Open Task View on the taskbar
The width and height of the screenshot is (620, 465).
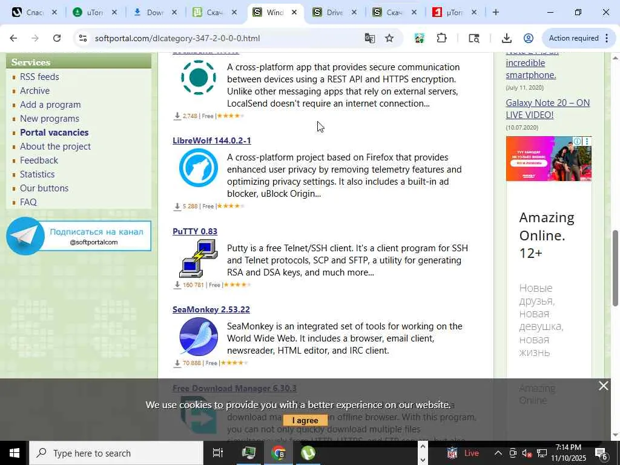[x=218, y=453]
